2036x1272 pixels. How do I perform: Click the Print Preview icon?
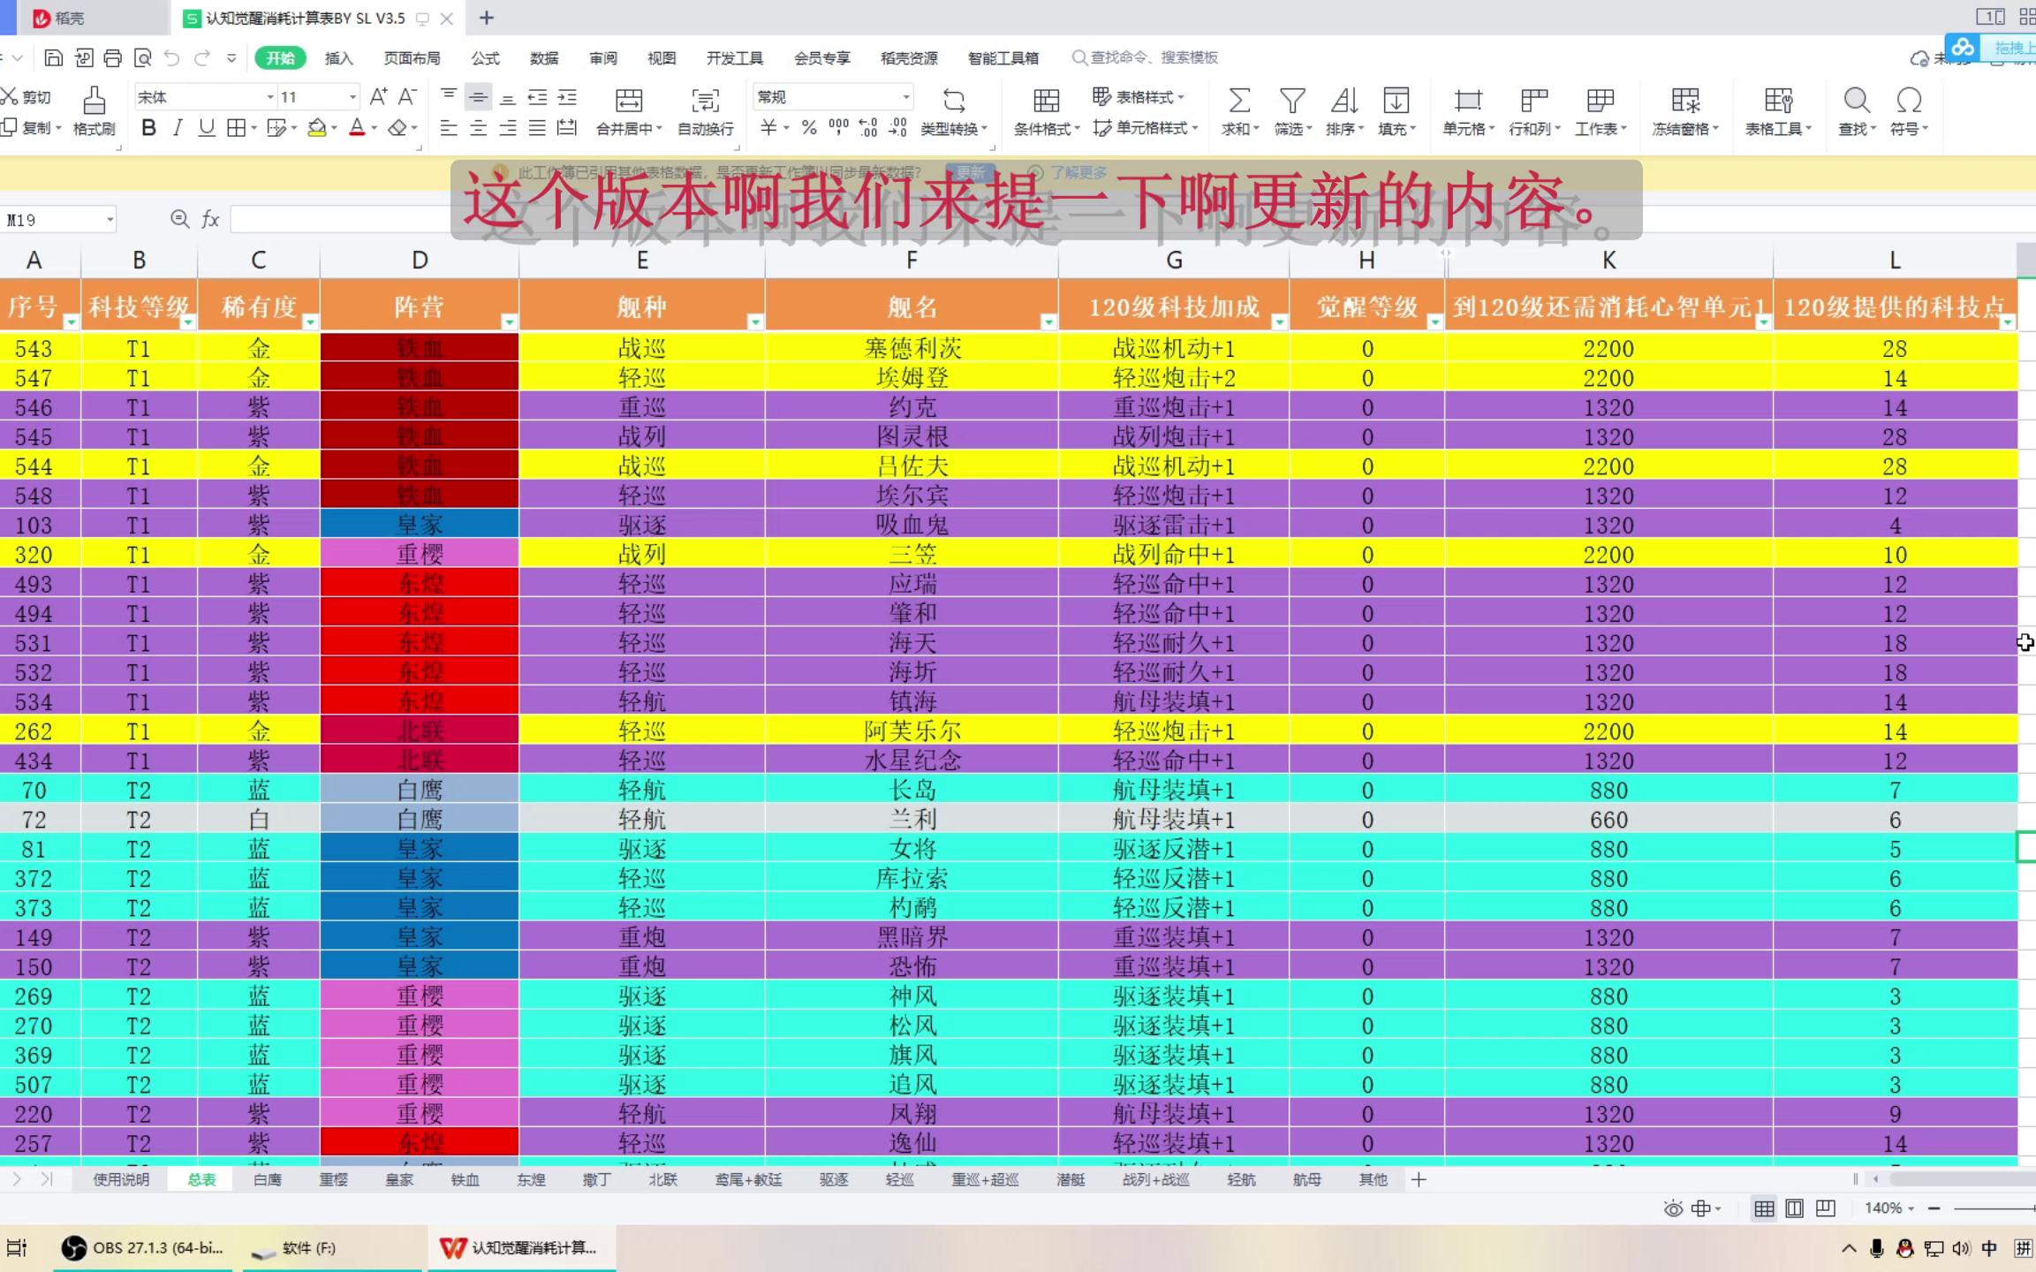coord(142,58)
